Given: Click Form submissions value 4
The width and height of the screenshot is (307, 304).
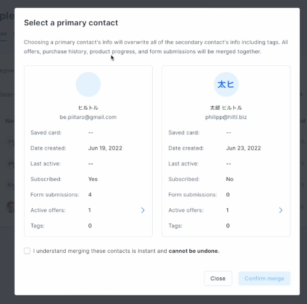Looking at the screenshot, I should 90,194.
